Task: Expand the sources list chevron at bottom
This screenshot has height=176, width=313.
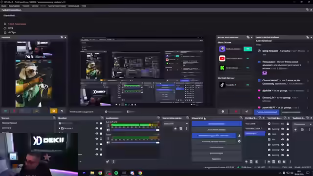Action: [x=80, y=161]
